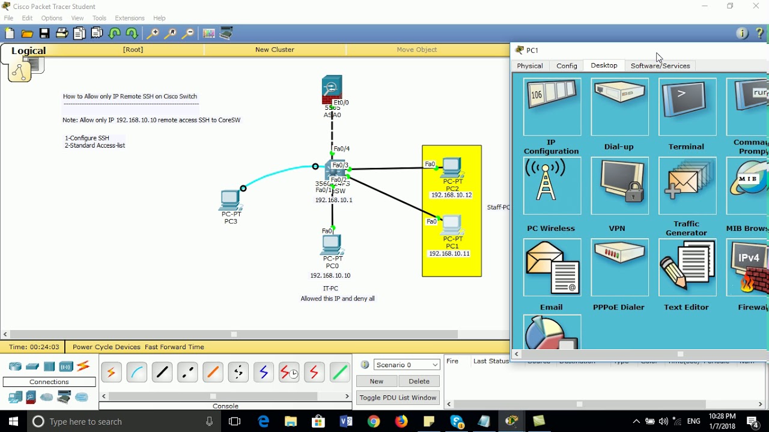Click Toggle PDU List Window button
769x432 pixels.
click(398, 398)
